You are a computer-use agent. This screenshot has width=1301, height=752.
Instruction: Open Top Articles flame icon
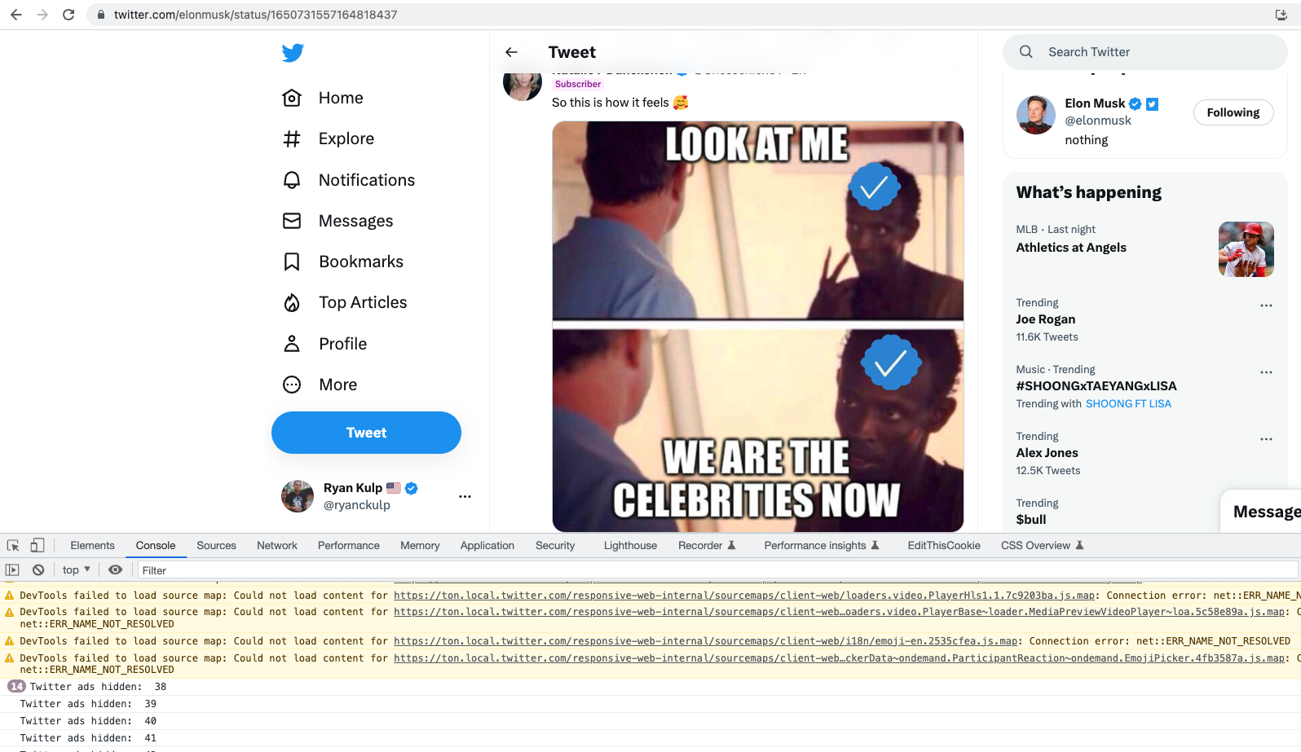[x=293, y=302]
